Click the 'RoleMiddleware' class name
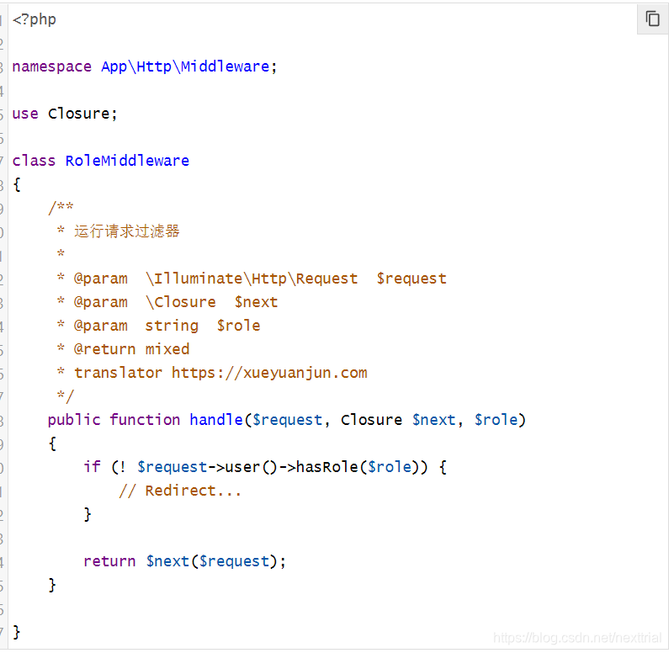669x653 pixels. (127, 161)
